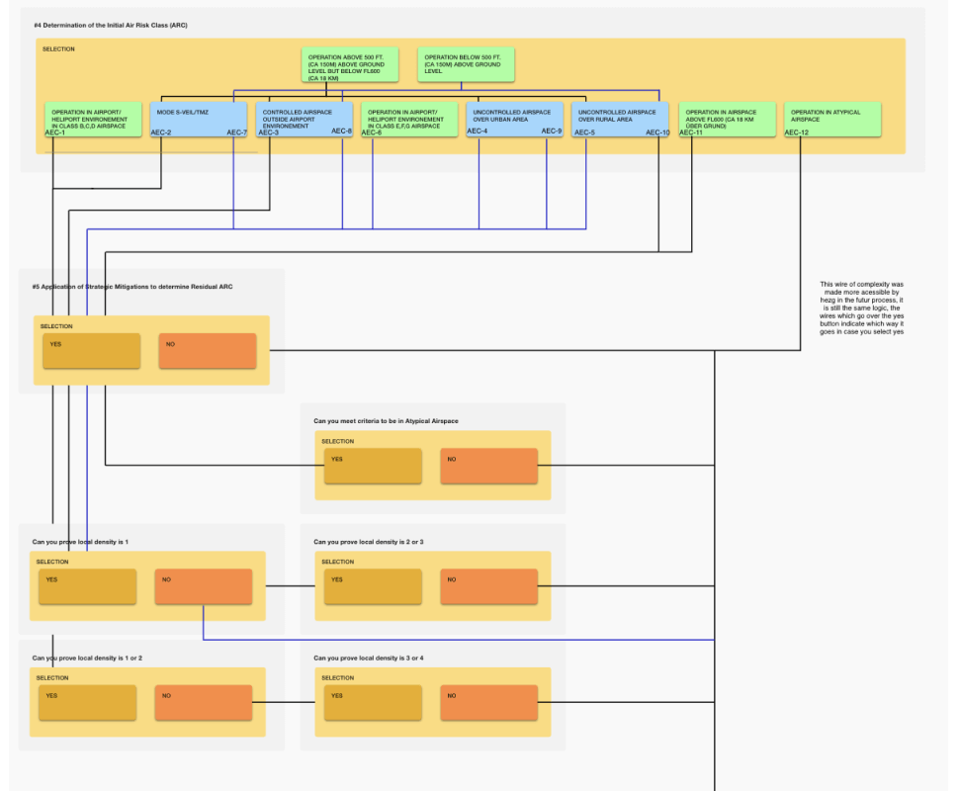Choose NO for local density is 1
Image resolution: width=959 pixels, height=791 pixels.
pos(204,586)
